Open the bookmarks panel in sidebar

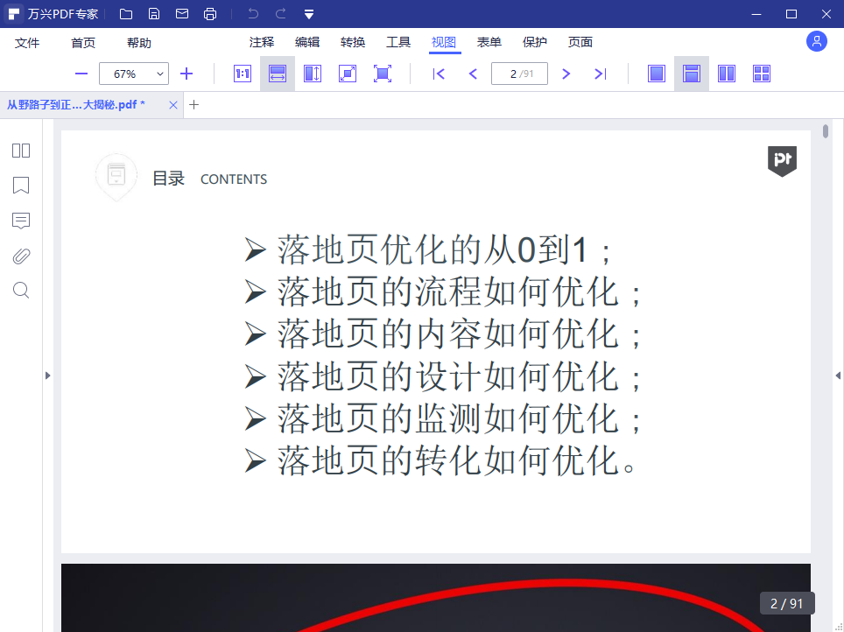coord(21,186)
